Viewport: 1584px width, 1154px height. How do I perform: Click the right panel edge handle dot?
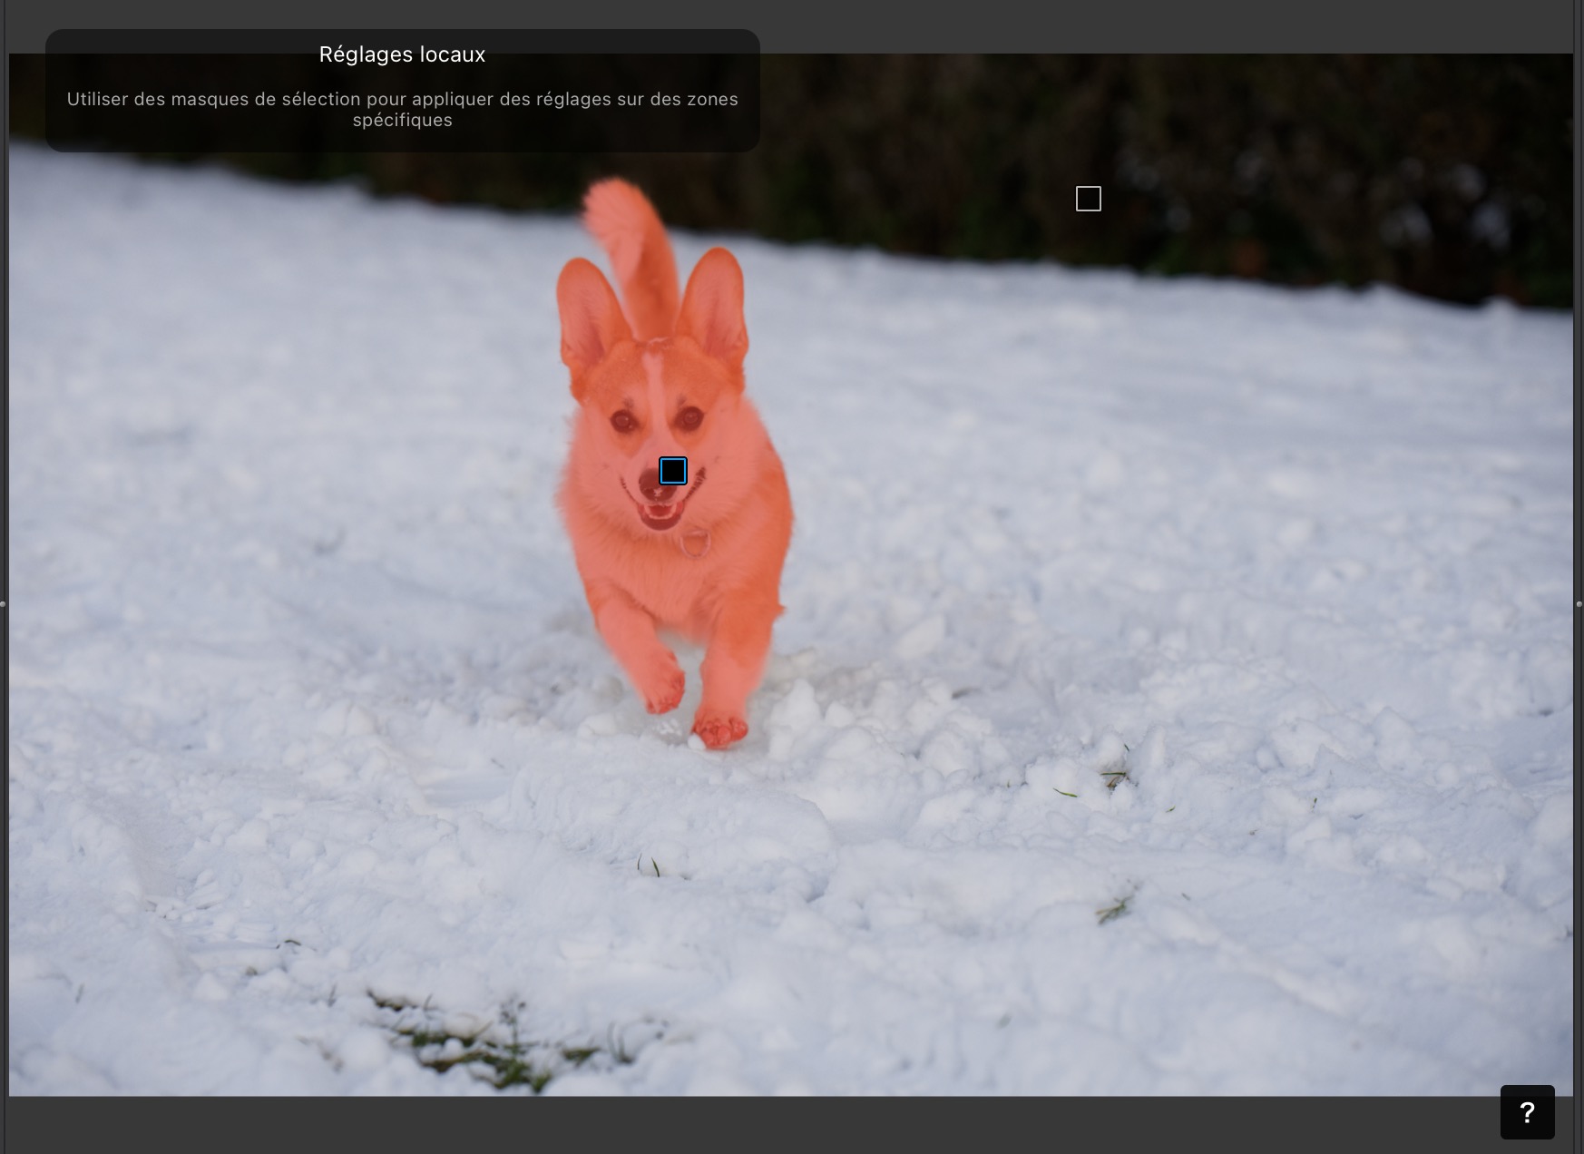pos(1579,603)
